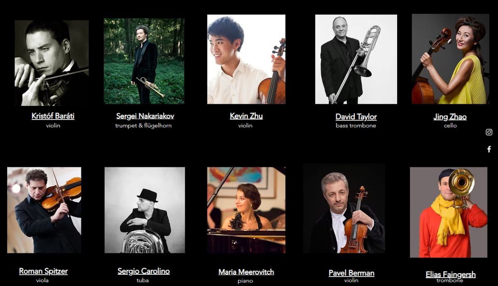Screen dimensions: 498x286
Task: Open David Taylor's bass trombone photo
Action: 356,59
